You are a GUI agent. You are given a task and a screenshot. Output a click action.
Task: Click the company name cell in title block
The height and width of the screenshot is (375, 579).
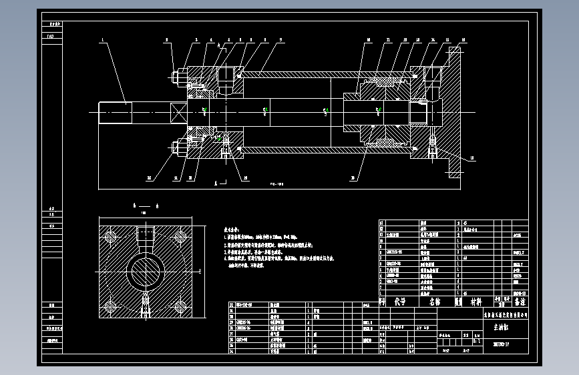[x=506, y=315]
